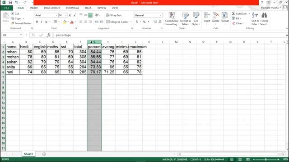
Task: Expand the Clear dropdown
Action: 243,23
